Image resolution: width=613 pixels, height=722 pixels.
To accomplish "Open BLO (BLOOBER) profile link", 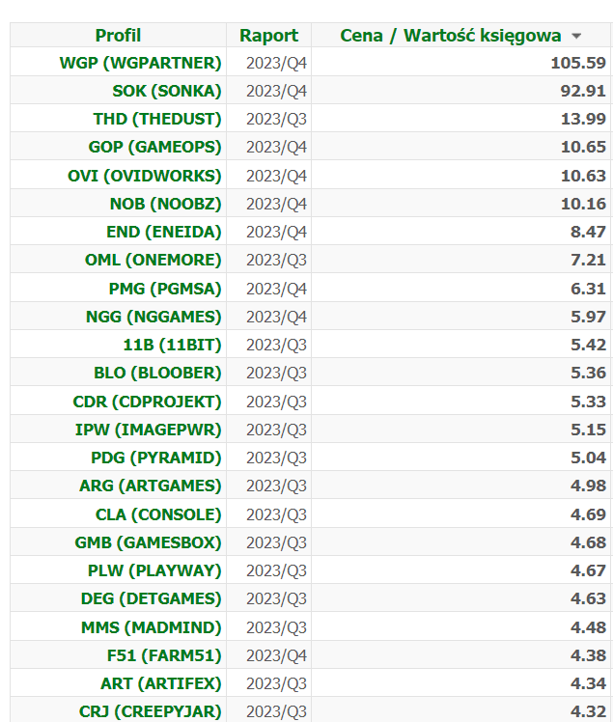I will [157, 373].
